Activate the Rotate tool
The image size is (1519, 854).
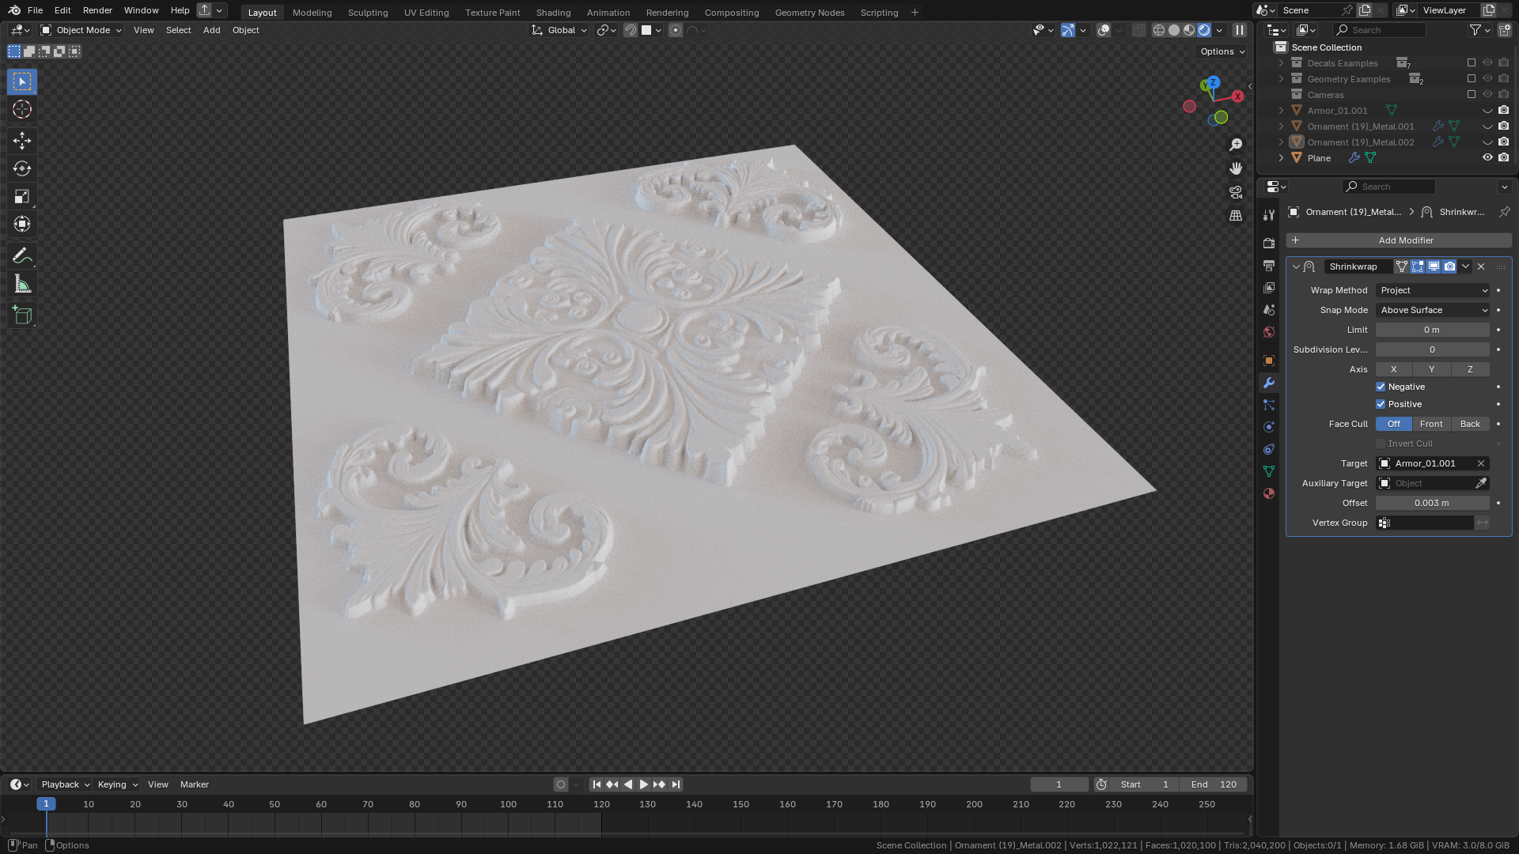22,168
